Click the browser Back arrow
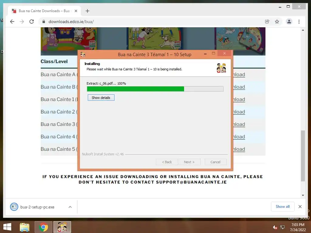The image size is (311, 233). (12, 22)
